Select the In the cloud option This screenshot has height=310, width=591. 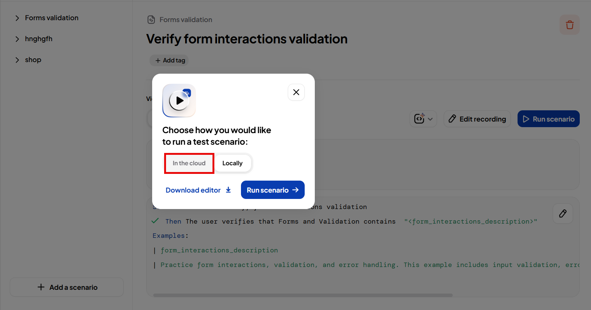click(189, 163)
